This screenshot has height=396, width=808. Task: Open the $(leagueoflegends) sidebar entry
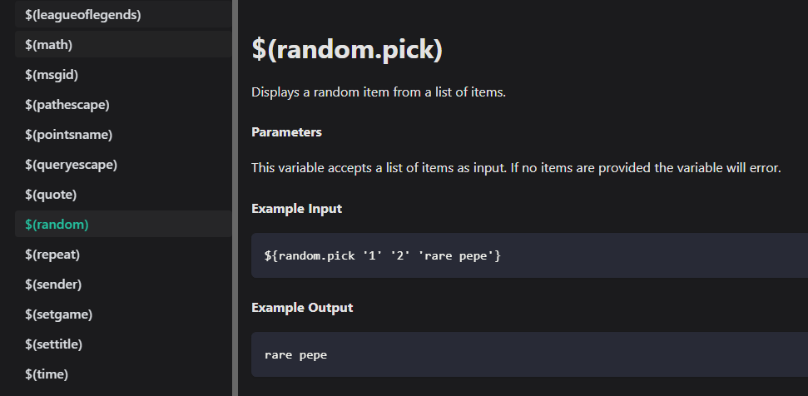coord(123,14)
